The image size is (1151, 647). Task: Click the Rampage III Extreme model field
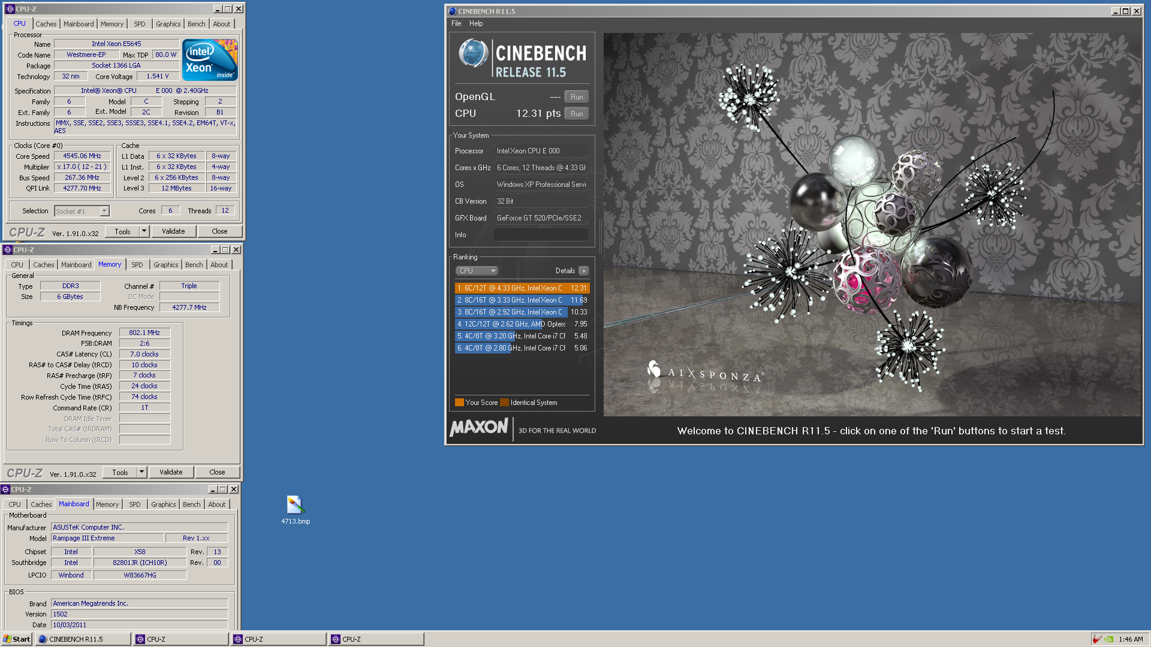coord(107,538)
